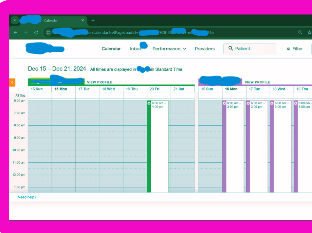
Task: Click the browser back arrow
Action: pos(16,33)
